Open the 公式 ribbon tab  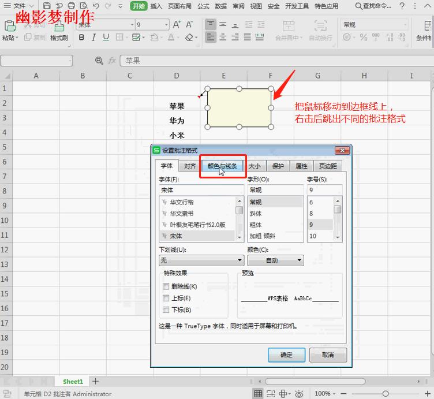pos(203,6)
